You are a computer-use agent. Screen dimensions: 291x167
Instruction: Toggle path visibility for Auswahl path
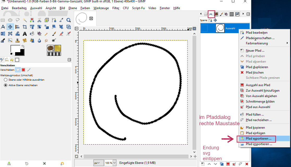(204, 28)
